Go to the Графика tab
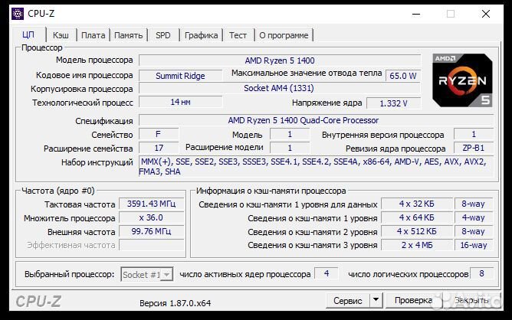 tap(201, 35)
